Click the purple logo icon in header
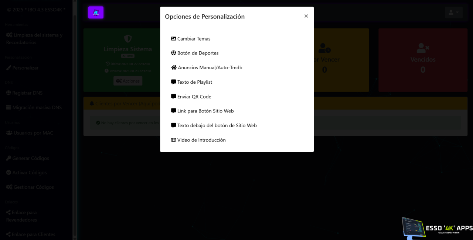 96,13
